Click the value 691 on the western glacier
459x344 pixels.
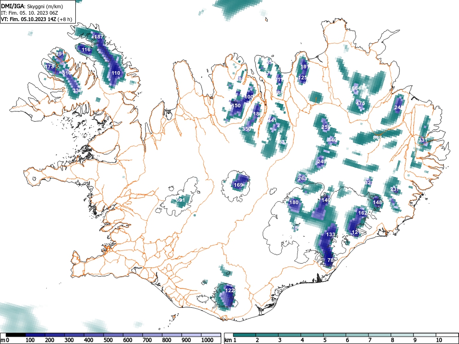coord(180,200)
